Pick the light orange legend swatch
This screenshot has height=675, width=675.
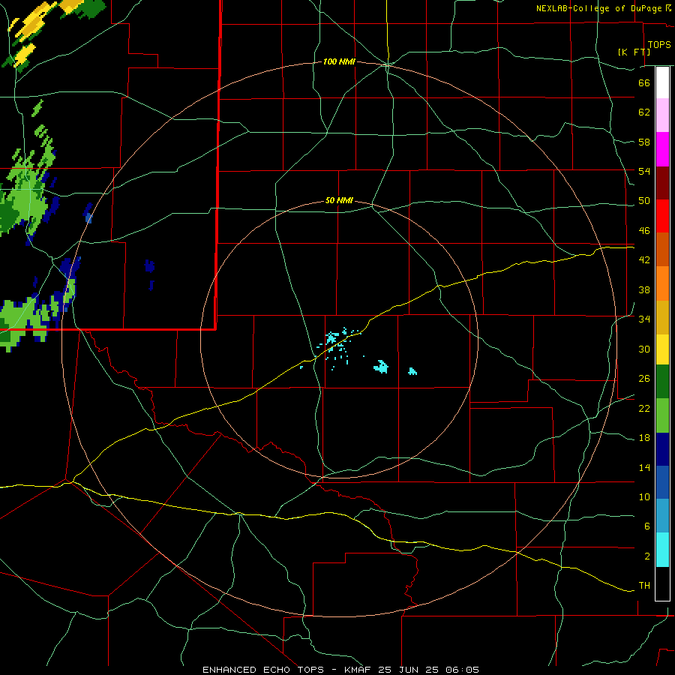click(662, 283)
